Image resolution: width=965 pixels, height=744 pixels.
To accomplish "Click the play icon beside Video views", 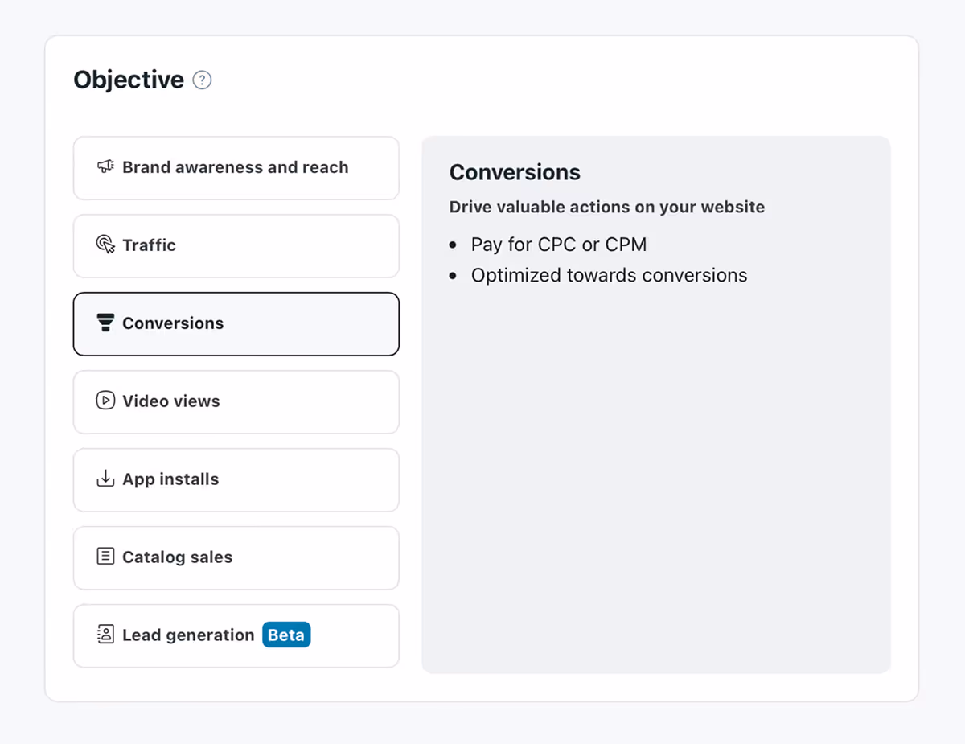I will (105, 401).
